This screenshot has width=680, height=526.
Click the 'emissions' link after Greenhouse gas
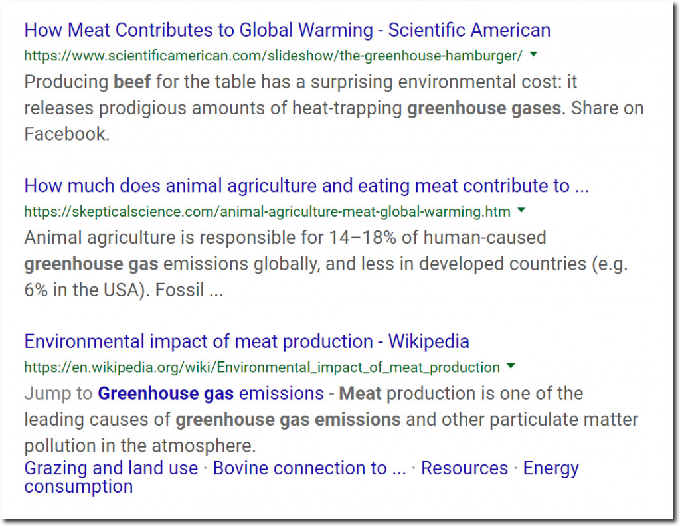pos(282,393)
